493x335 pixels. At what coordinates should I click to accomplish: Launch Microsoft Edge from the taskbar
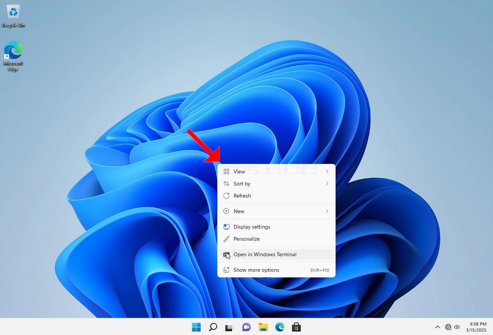280,327
